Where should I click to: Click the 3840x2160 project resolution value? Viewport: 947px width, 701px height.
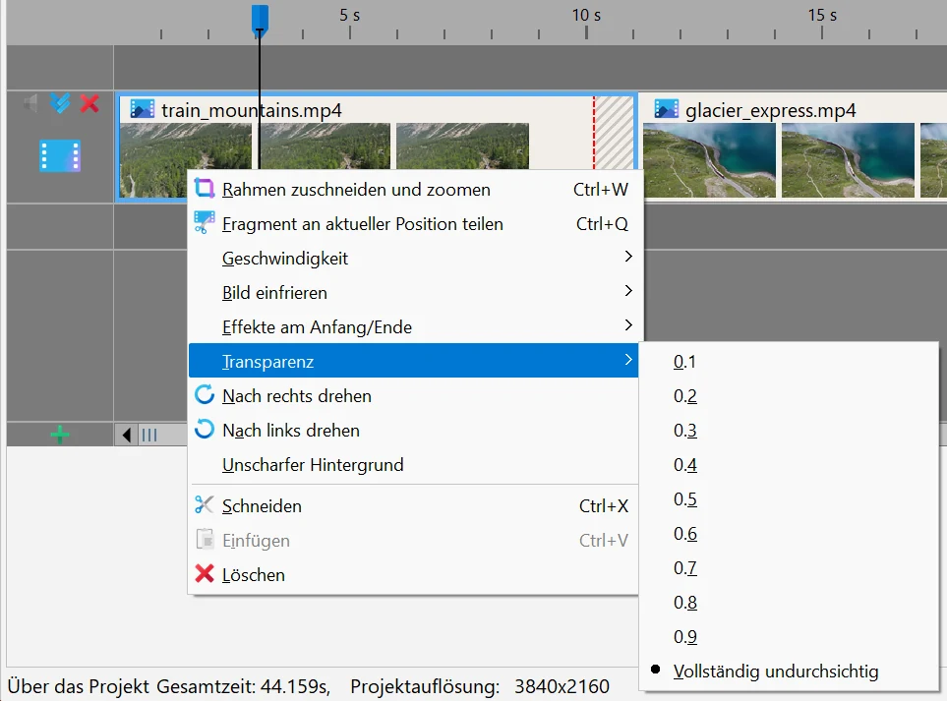click(x=562, y=686)
